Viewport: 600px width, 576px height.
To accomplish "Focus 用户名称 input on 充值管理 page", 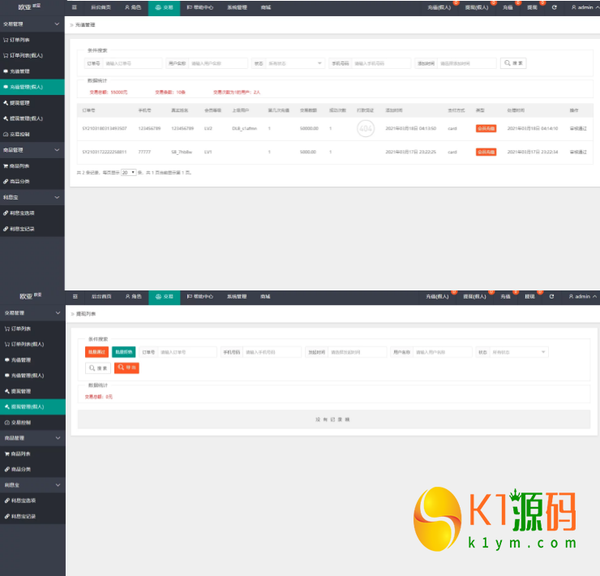I will pos(218,63).
